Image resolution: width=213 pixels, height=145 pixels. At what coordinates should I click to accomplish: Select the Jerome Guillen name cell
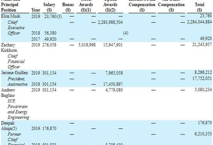(14, 73)
